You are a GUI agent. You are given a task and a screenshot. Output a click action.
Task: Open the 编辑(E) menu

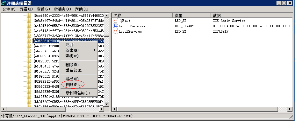(26, 9)
